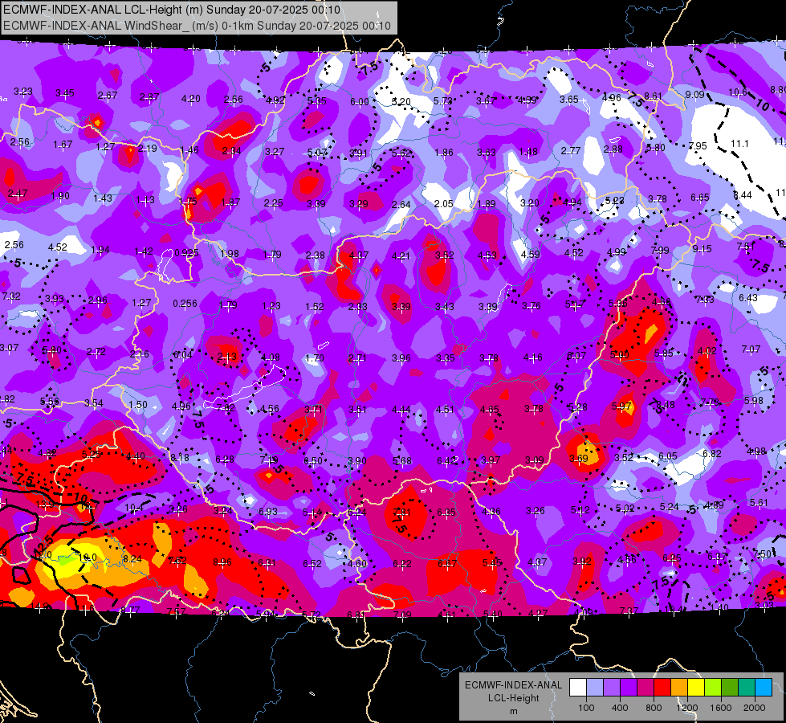Click the number "5.97" on the map
The width and height of the screenshot is (786, 723).
(621, 406)
